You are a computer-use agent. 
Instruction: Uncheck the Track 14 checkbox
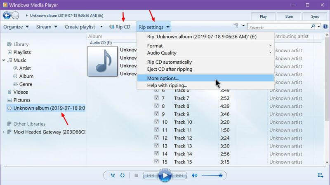click(156, 153)
